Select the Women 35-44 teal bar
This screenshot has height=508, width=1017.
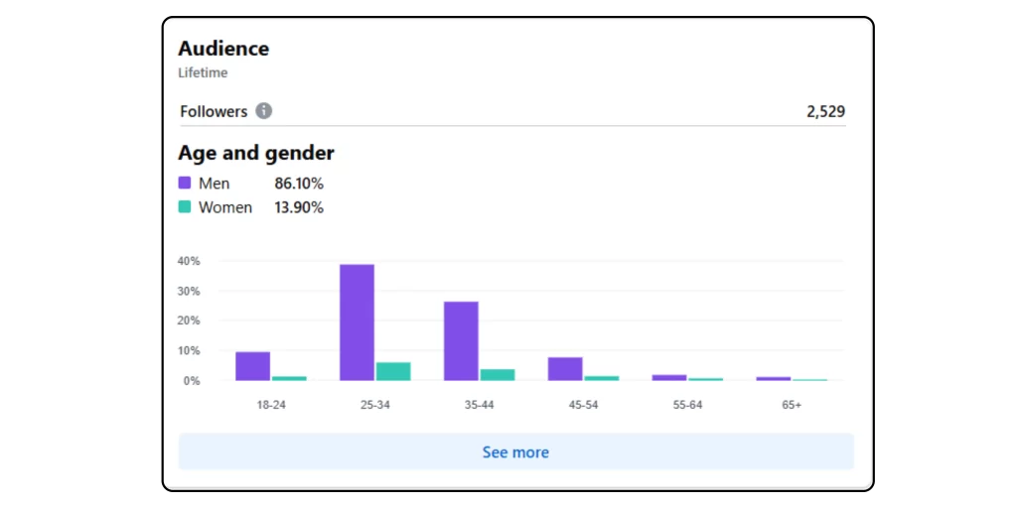click(498, 374)
